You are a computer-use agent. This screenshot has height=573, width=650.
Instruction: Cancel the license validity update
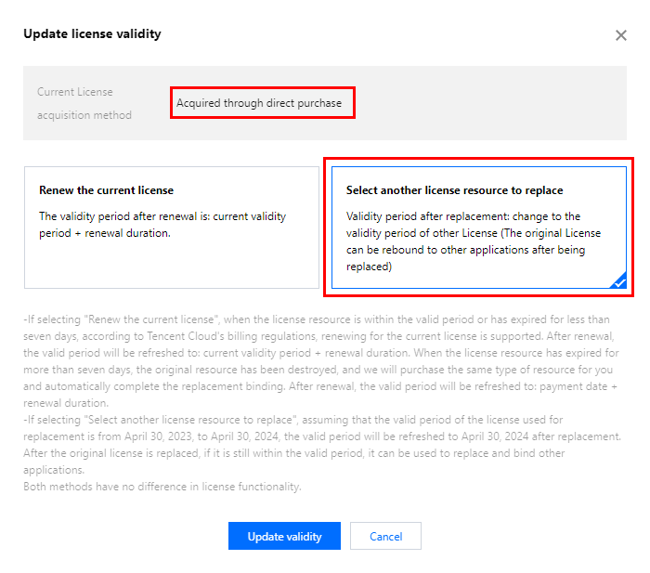(385, 536)
